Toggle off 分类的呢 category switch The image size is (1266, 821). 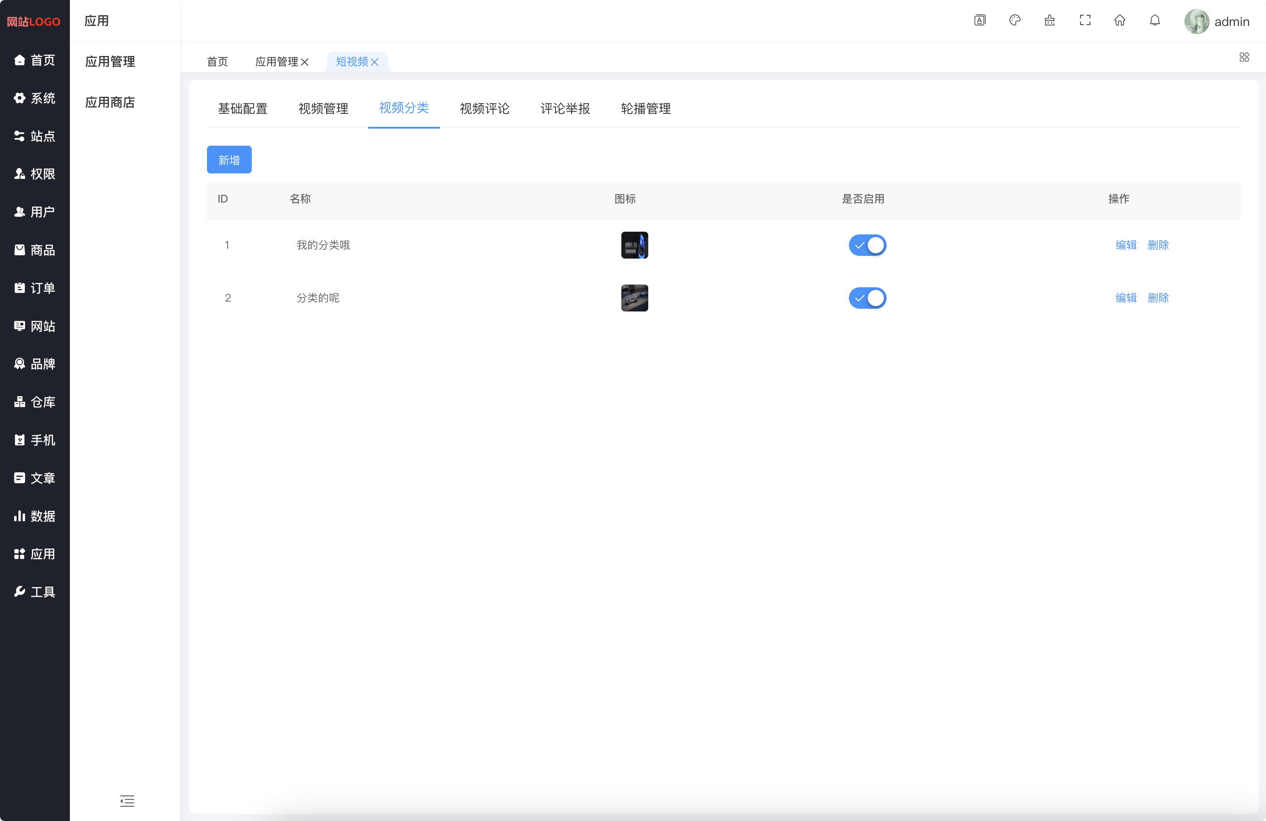tap(867, 298)
